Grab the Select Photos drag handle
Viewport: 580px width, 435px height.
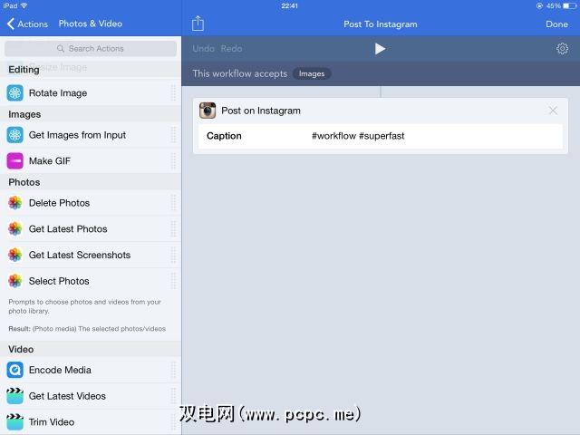coord(173,281)
